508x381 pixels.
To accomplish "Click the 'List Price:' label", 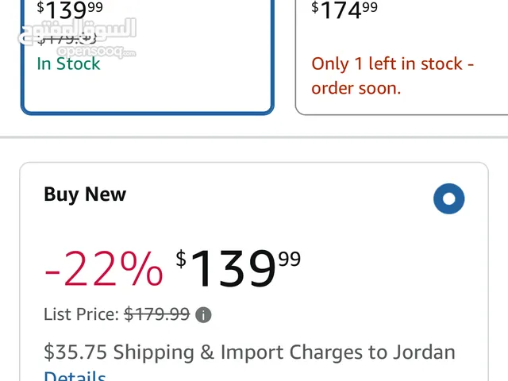I will point(81,314).
